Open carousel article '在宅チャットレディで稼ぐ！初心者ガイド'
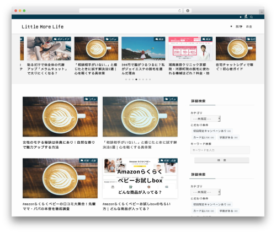This screenshot has height=233, width=276. point(235,67)
